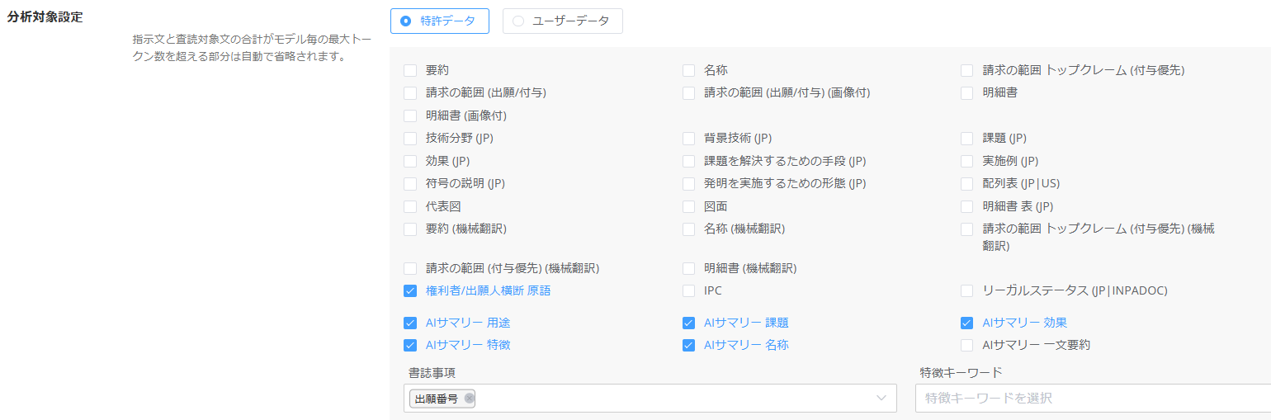
Task: Check the 要約 checkbox
Action: (410, 71)
